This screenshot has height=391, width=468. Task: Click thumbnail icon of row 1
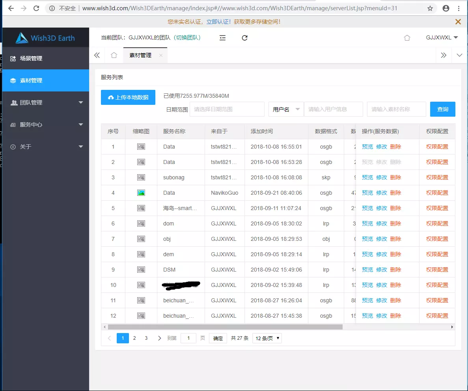(x=141, y=147)
